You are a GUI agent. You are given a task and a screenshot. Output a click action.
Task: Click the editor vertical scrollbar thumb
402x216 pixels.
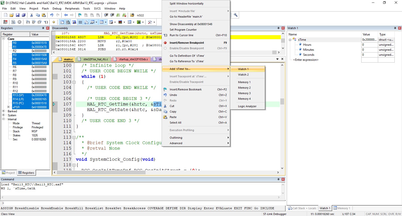[x=282, y=101]
